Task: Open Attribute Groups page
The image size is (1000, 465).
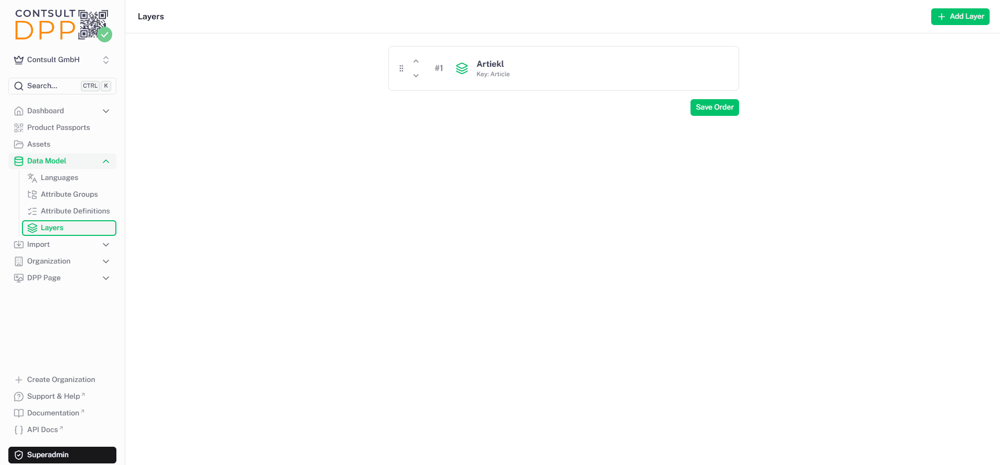Action: click(69, 195)
